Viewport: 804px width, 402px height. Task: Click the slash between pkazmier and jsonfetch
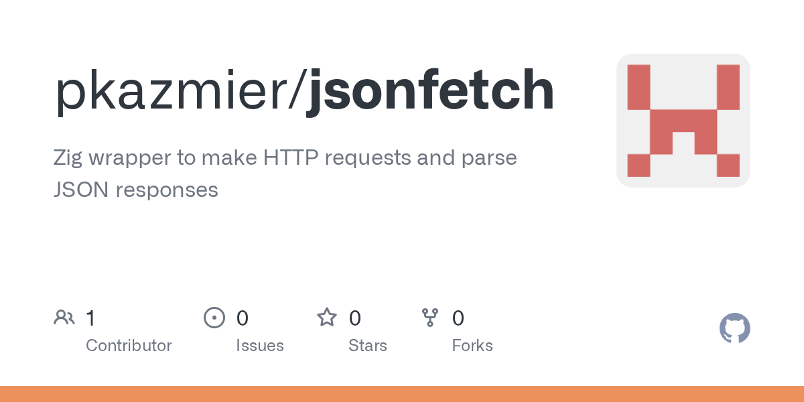(299, 90)
